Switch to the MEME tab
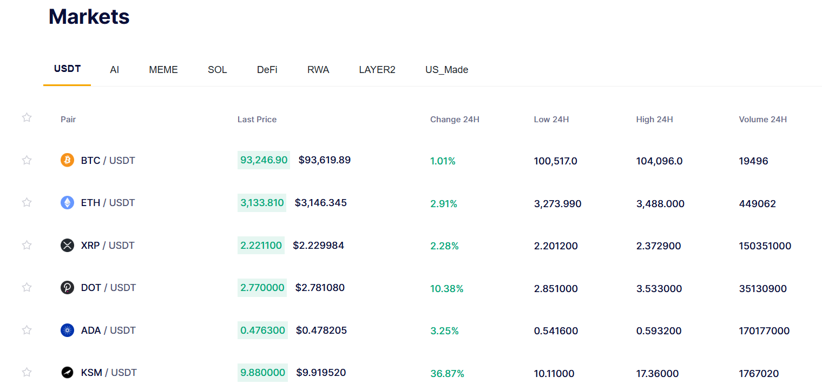 (163, 70)
